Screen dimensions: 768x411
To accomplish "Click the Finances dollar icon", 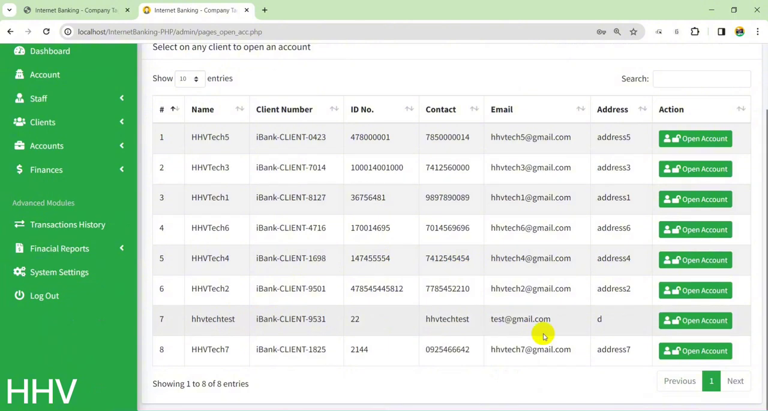I will coord(19,170).
